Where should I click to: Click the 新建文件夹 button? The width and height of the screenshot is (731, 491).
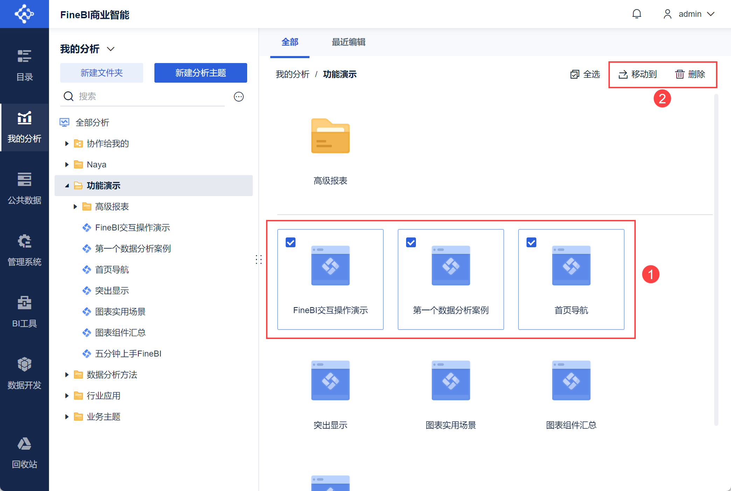(x=102, y=73)
